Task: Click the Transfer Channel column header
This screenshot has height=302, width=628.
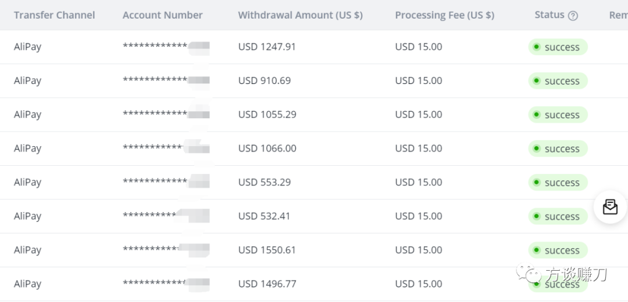Action: pos(54,15)
